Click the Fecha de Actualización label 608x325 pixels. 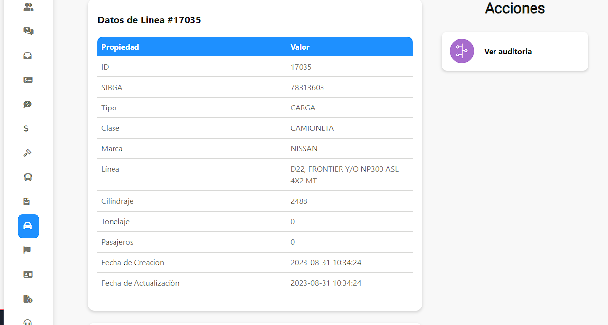tap(141, 283)
